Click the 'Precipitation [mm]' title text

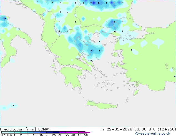click(x=18, y=129)
